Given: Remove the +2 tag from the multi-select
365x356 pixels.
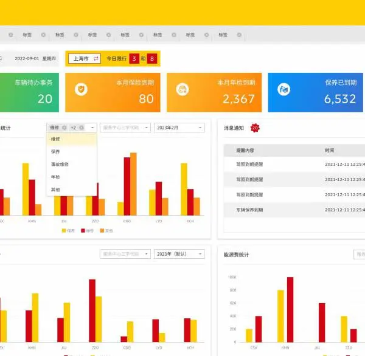Looking at the screenshot, I should point(82,128).
